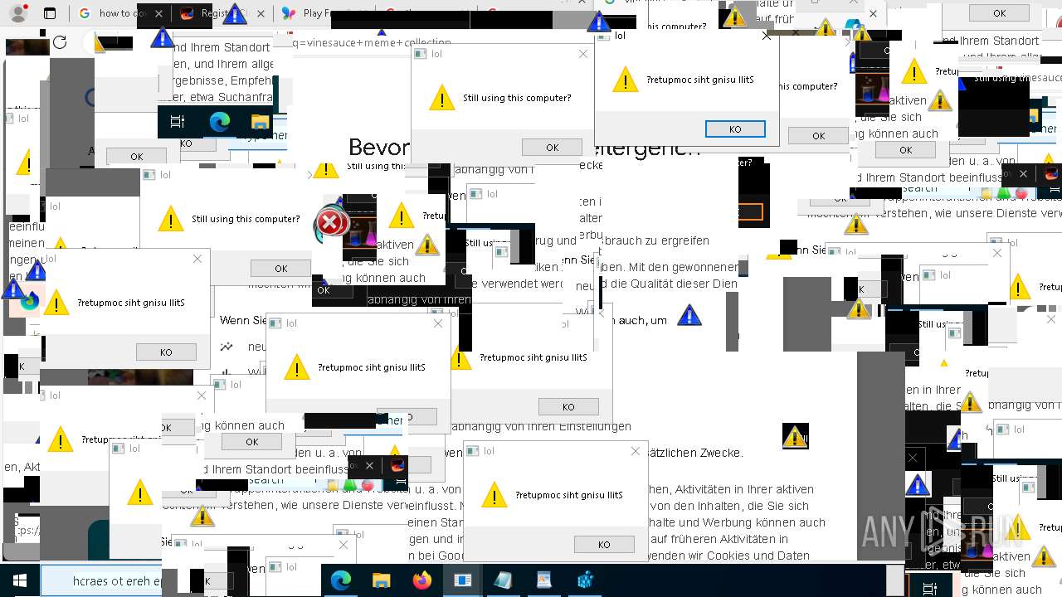Click OK in 'Still using' dialog beside focused KO dialog
This screenshot has width=1062, height=597.
click(552, 147)
